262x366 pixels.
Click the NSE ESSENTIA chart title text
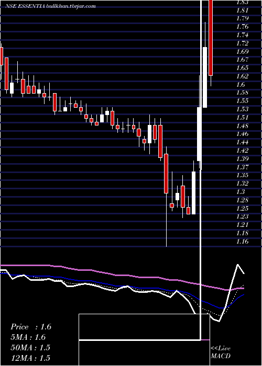pyautogui.click(x=50, y=6)
